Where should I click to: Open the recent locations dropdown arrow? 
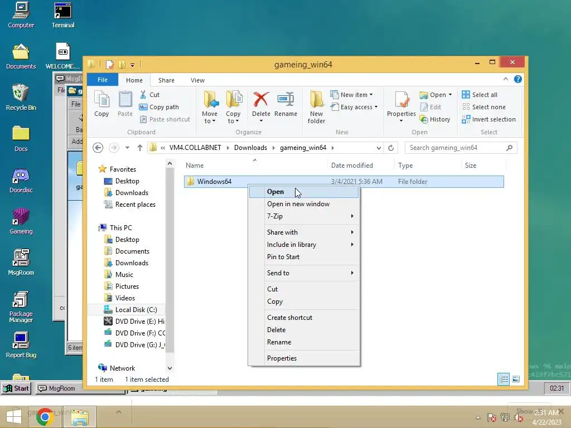127,148
